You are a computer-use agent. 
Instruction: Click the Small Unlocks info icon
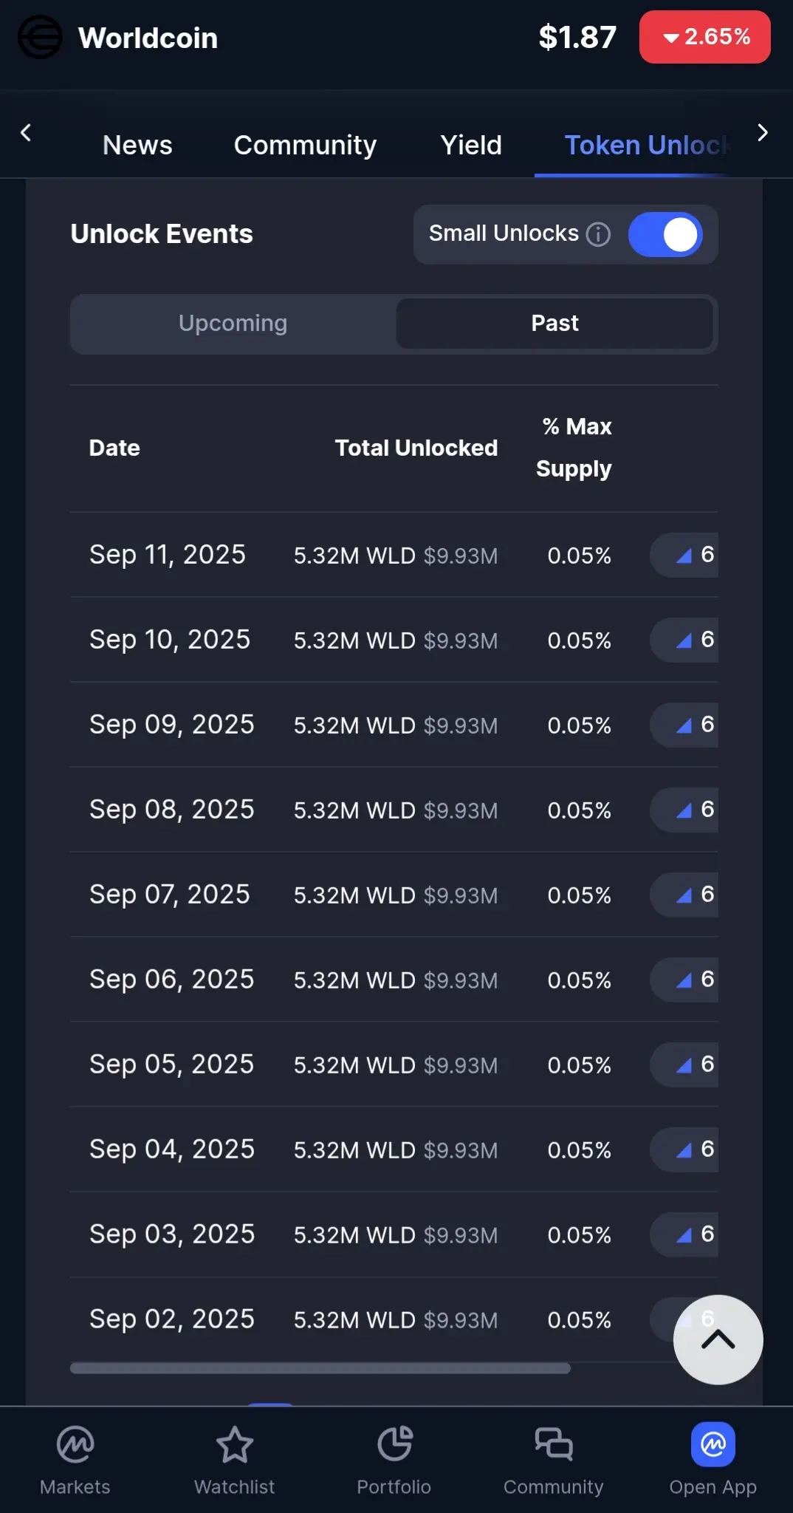coord(598,234)
